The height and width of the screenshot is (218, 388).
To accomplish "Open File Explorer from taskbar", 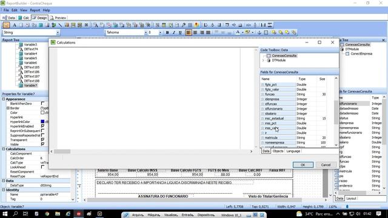I will pos(58,214).
